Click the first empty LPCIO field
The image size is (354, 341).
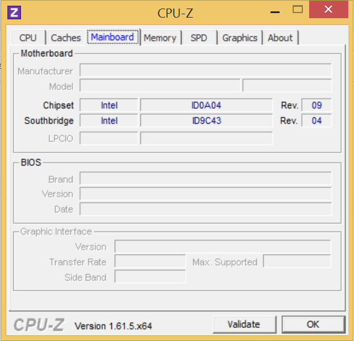coord(109,138)
